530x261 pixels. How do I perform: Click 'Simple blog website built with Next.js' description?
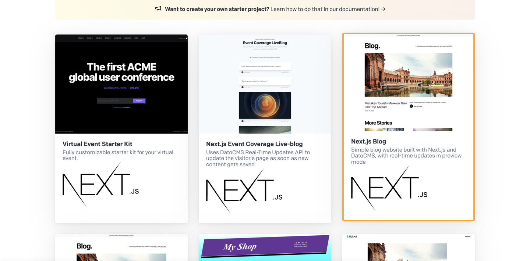coord(406,156)
